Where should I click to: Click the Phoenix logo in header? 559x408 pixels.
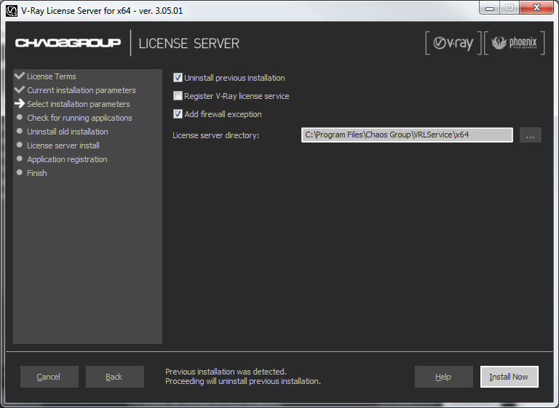[x=515, y=43]
